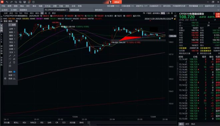Toggle the 15分 period view
Viewport: 220px width, 126px height.
tap(26, 13)
